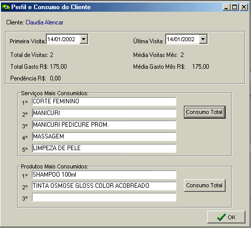
Task: Open the Primeira Visita date dropdown arrow
Action: click(x=83, y=39)
